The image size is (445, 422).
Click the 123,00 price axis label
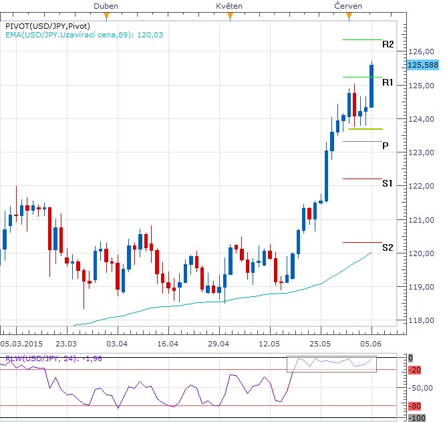421,152
